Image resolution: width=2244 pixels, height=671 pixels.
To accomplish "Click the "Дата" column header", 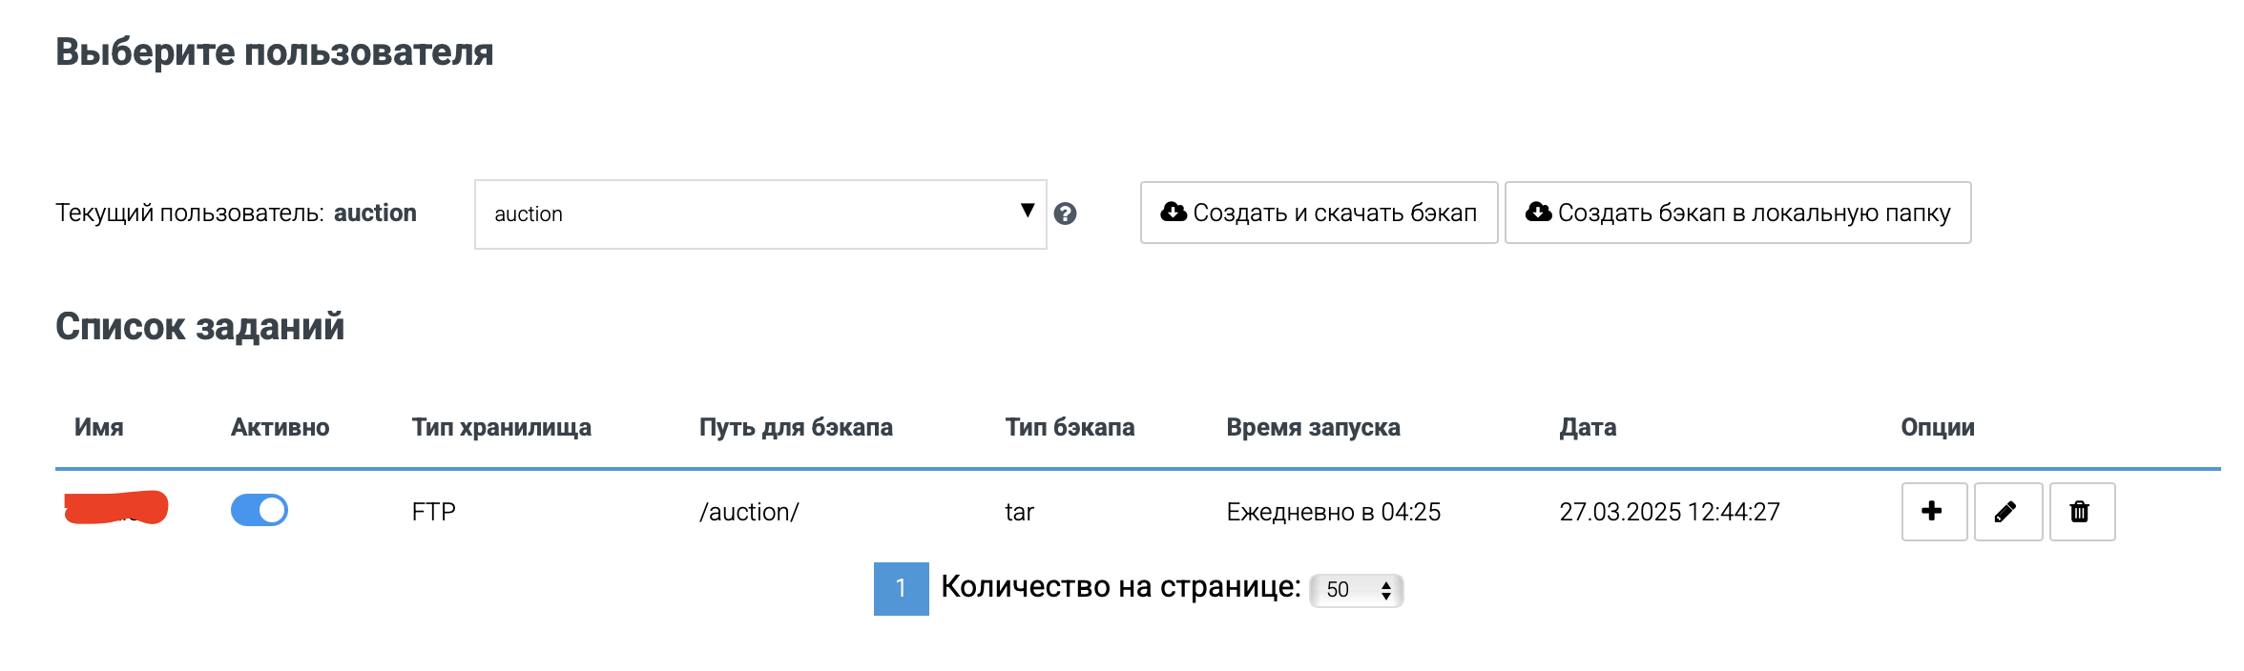I will tap(1587, 427).
